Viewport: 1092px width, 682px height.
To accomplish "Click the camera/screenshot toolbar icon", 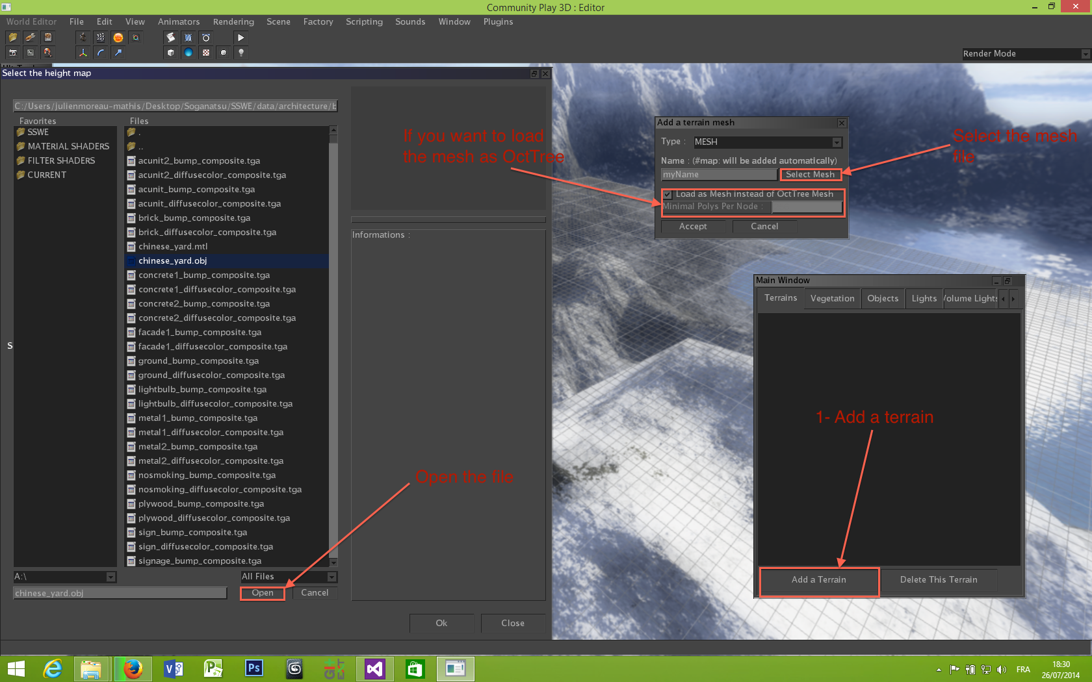I will 13,53.
